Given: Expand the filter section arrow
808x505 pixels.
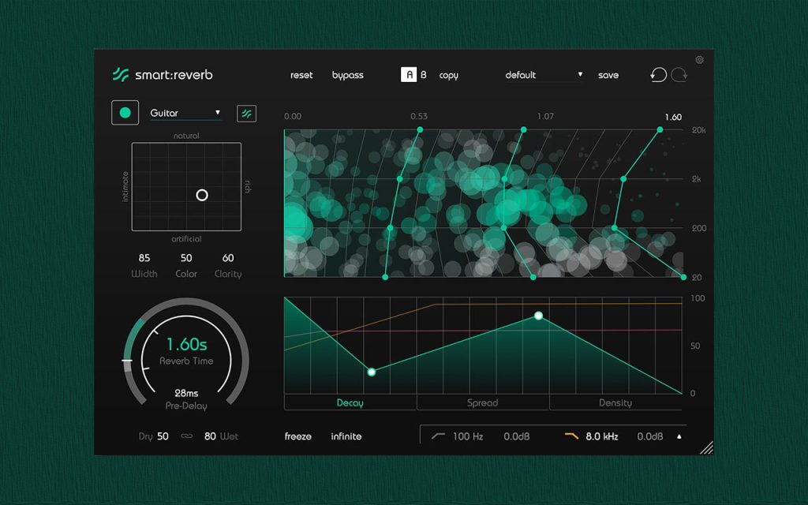Looking at the screenshot, I should (679, 436).
